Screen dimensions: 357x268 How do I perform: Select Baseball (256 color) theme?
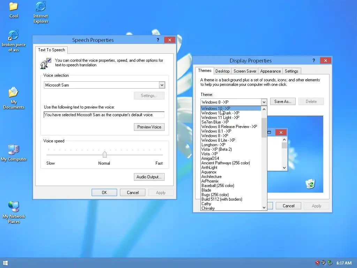tap(231, 186)
